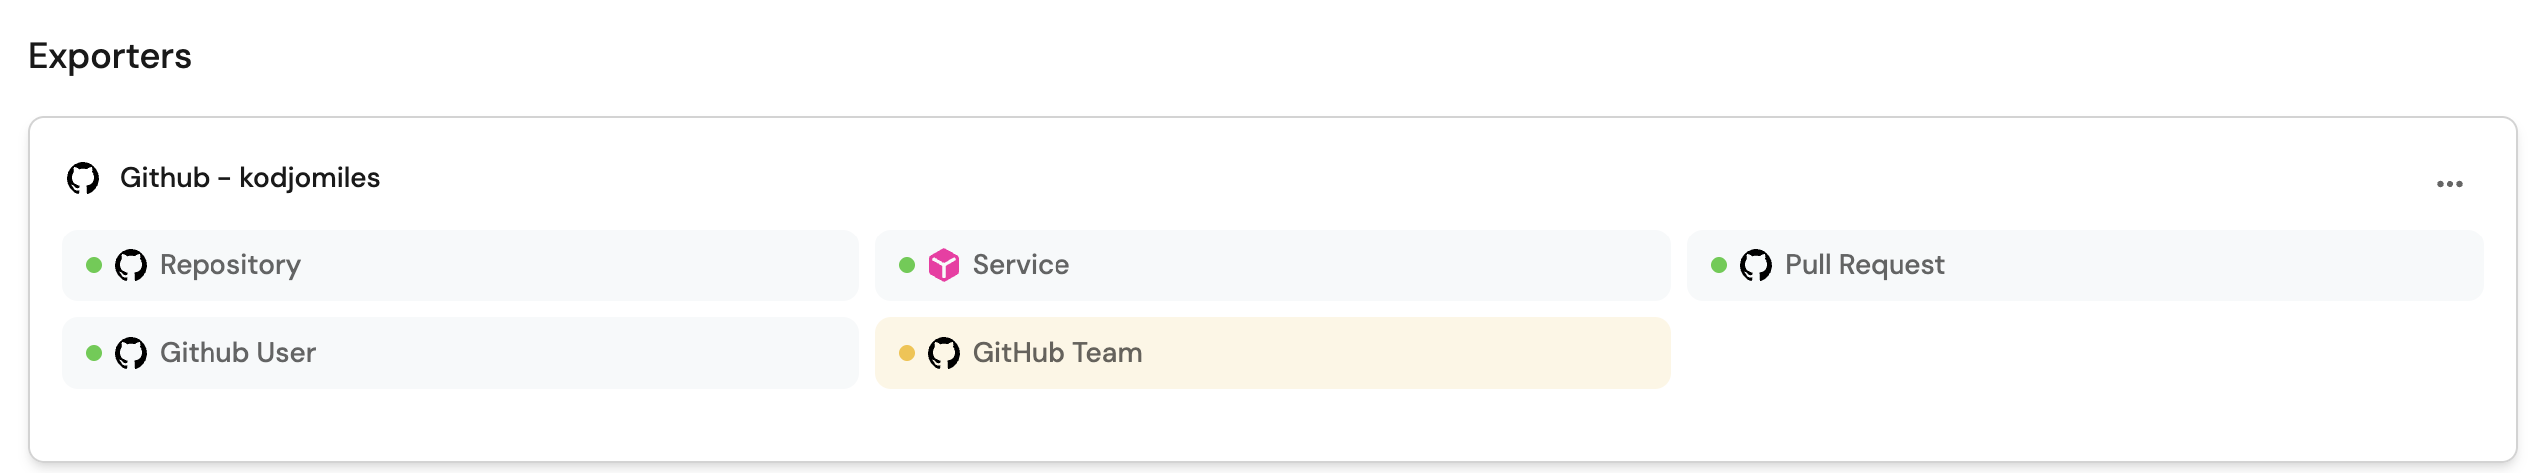Screen dimensions: 2534x473
Task: Click the GitHub icon beside GitHub Team
Action: click(x=943, y=354)
